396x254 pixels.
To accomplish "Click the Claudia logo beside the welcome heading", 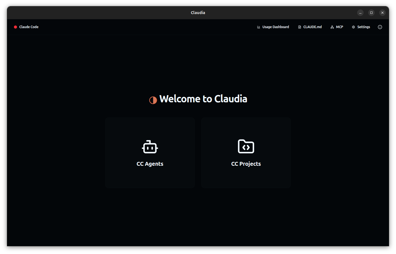I will [153, 100].
